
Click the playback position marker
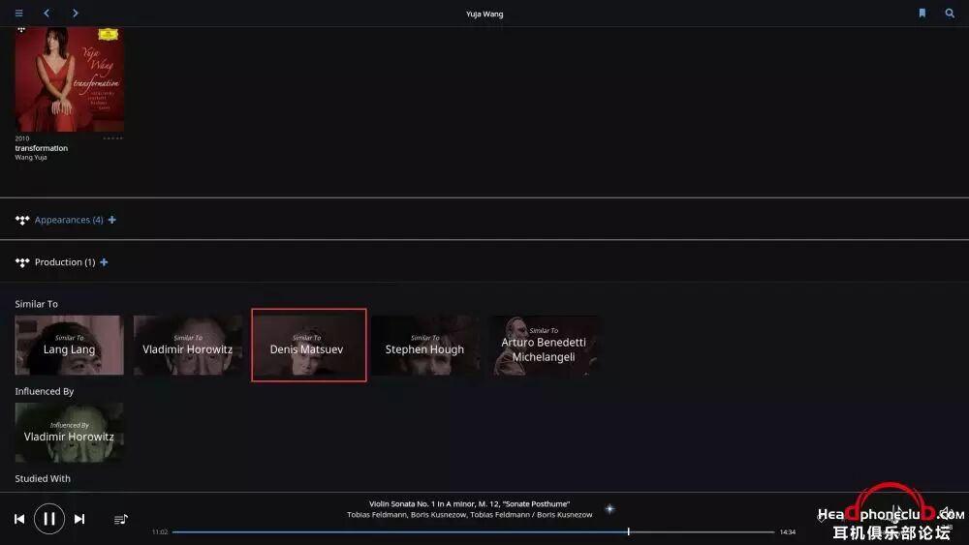click(x=629, y=531)
